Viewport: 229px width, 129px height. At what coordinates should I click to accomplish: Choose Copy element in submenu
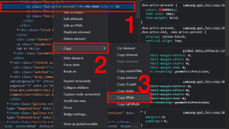(x=127, y=55)
